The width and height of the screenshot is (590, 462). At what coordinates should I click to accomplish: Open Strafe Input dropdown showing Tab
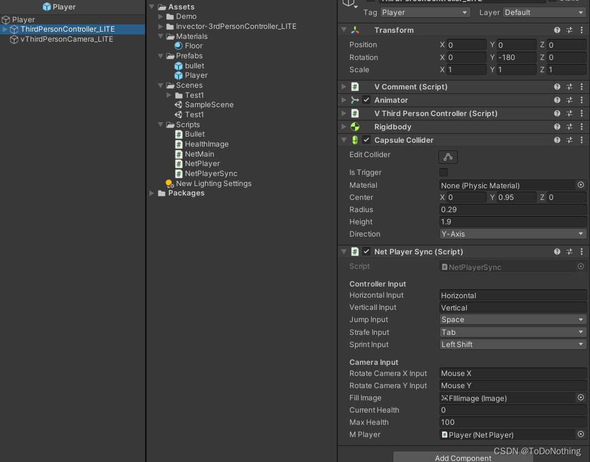pos(512,332)
